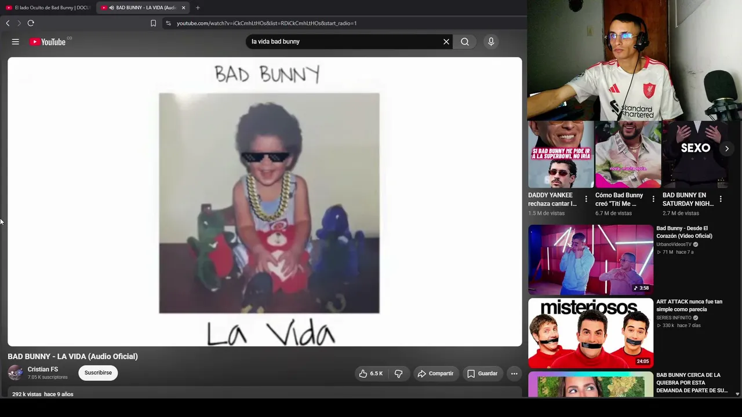Bookmark this page from the address bar

[153, 23]
